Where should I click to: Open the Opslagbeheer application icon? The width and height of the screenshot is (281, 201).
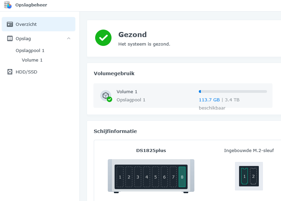pos(7,5)
